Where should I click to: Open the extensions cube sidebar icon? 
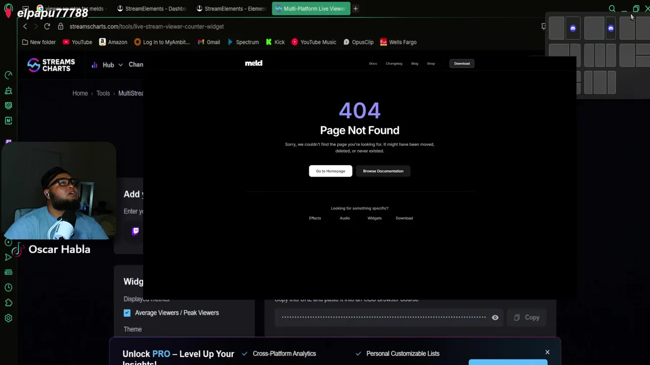point(8,303)
